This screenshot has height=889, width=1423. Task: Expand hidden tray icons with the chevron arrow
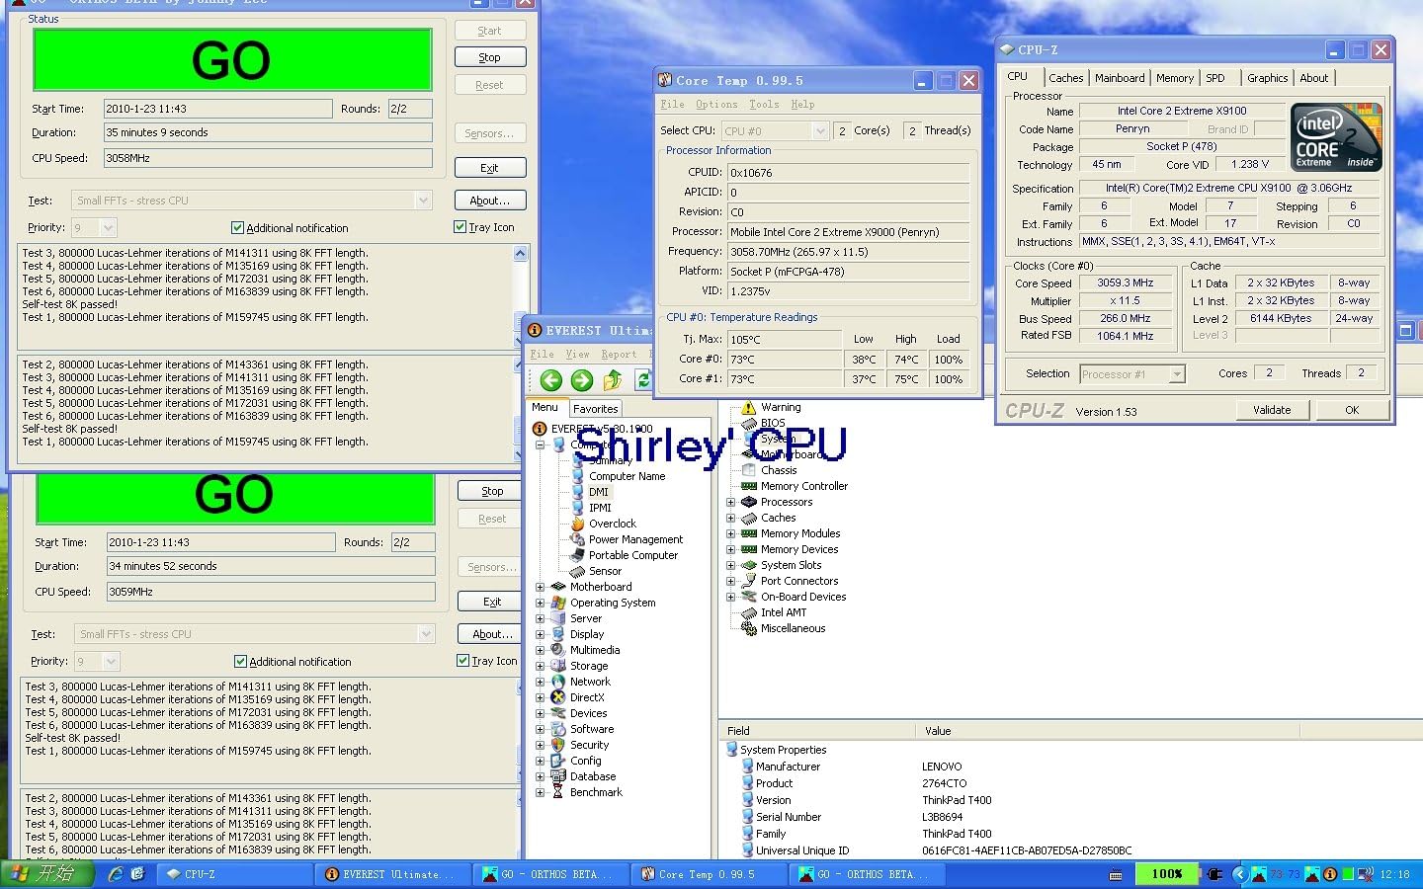[1240, 874]
